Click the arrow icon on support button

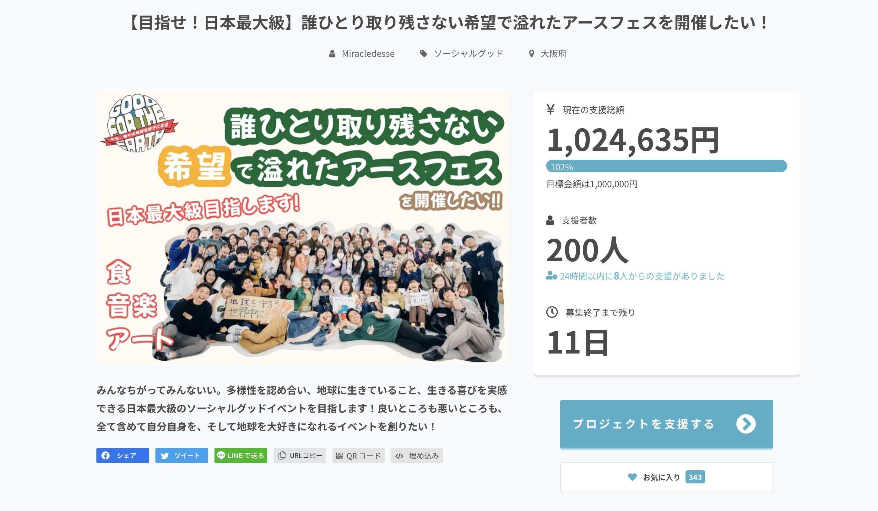(746, 423)
